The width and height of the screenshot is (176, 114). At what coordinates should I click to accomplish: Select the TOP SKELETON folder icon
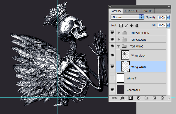[124, 33]
